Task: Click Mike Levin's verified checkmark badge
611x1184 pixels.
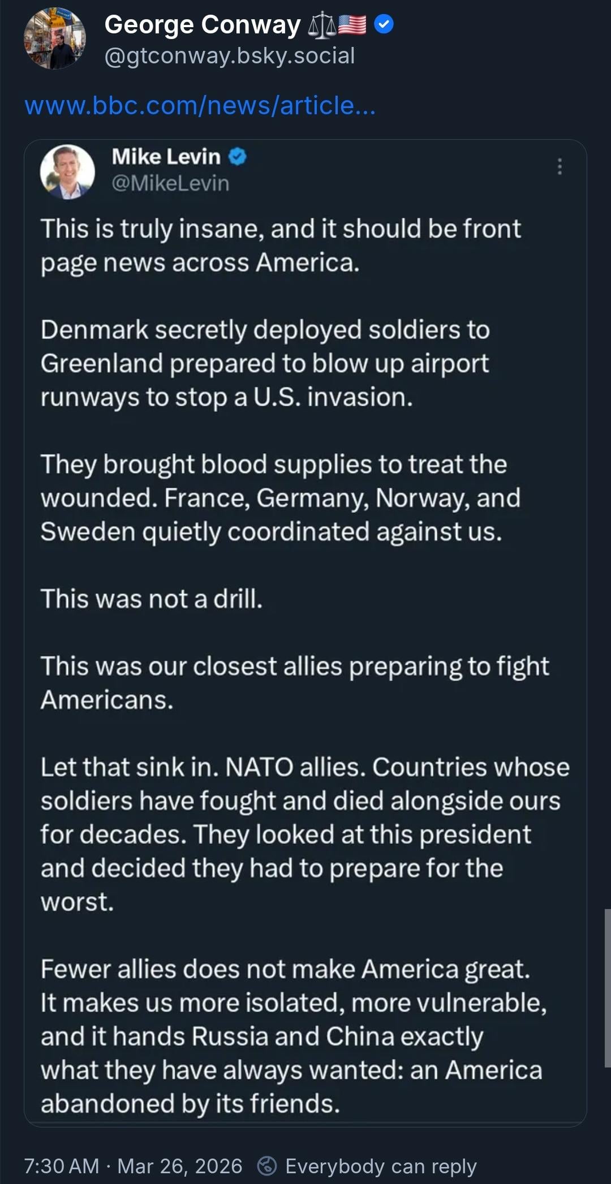Action: (238, 157)
